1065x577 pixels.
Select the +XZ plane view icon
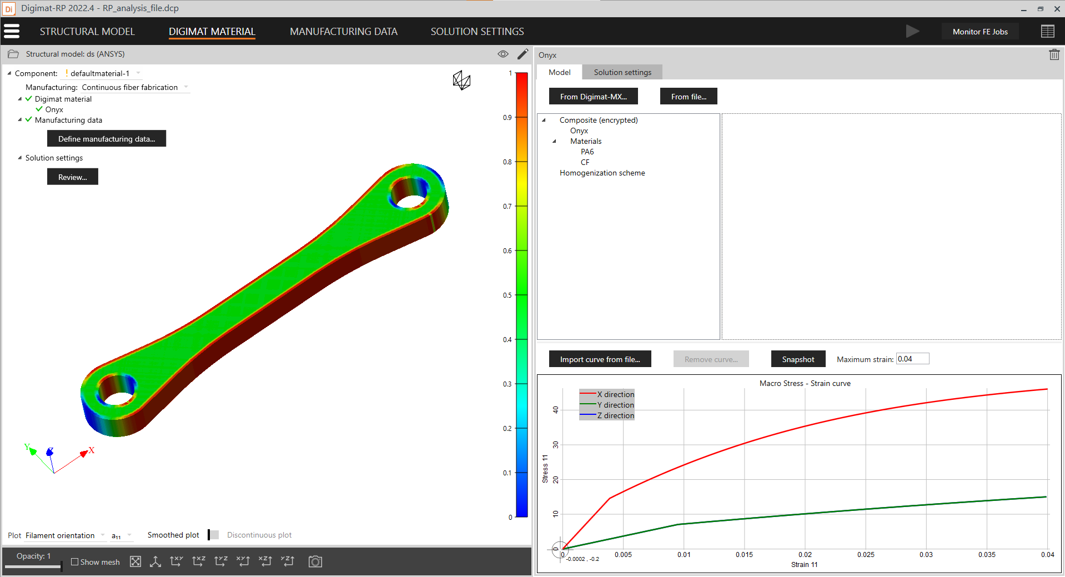[x=199, y=561]
